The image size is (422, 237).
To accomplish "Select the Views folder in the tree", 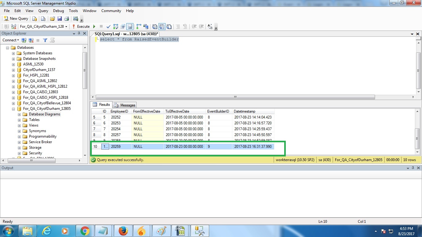I will point(34,125).
